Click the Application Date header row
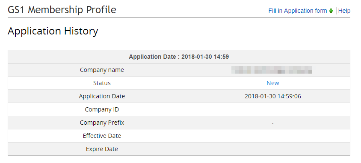Image resolution: width=361 pixels, height=163 pixels. pos(179,57)
